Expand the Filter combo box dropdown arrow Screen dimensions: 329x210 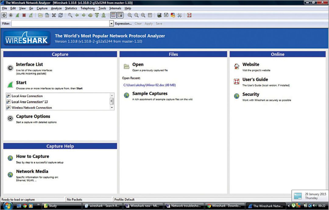[111, 23]
